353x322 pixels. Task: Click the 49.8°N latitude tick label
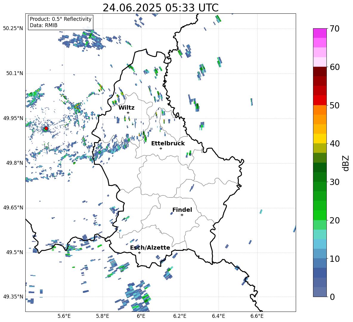tap(15, 163)
